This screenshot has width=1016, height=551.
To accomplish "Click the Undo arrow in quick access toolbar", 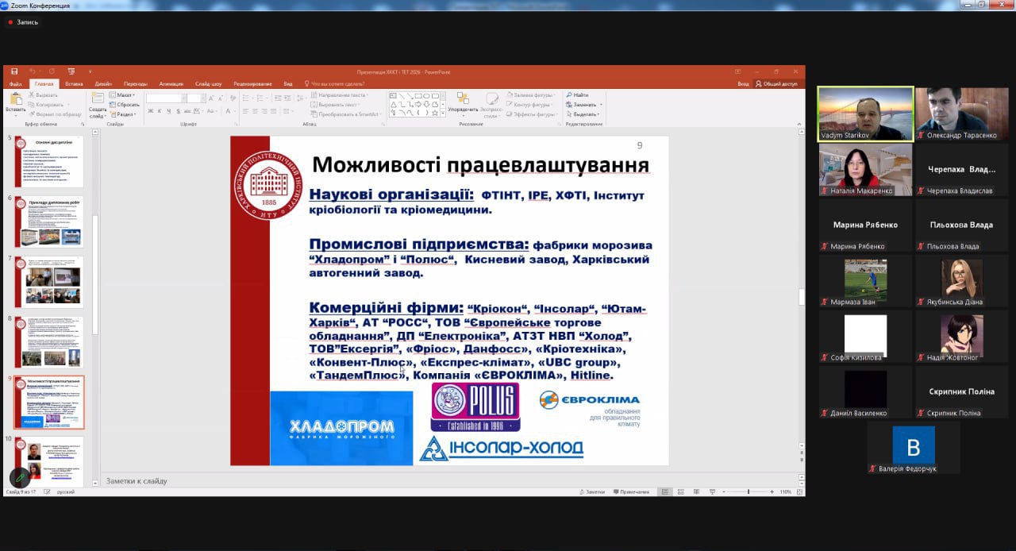I will click(33, 71).
